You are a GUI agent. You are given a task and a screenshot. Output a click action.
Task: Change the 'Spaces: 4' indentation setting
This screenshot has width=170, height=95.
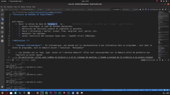pos(142,90)
